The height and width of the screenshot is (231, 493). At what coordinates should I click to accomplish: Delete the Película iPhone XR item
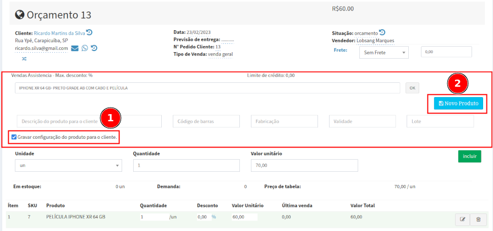click(x=478, y=219)
